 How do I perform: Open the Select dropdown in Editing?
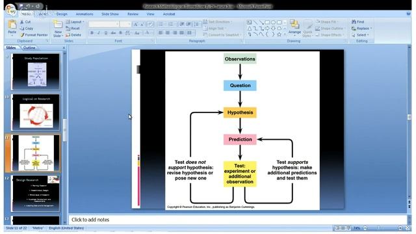361,34
